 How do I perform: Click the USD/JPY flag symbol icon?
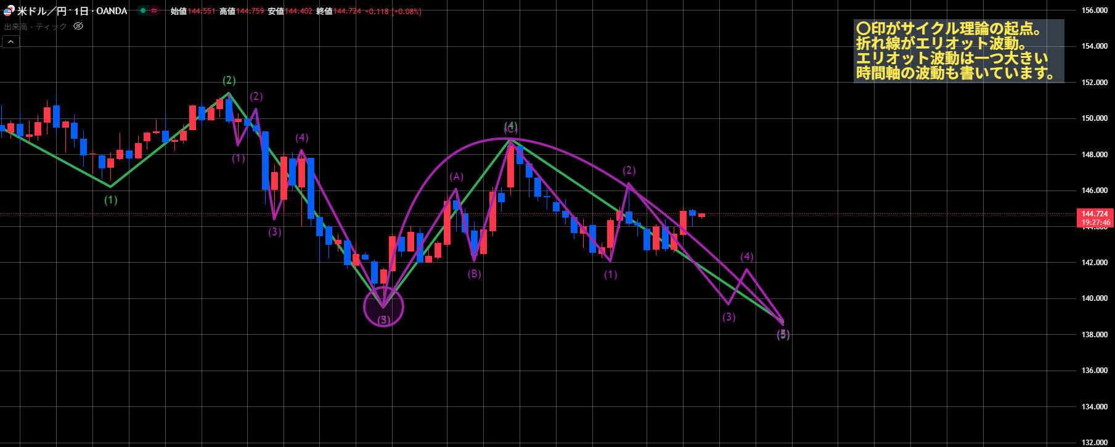tap(9, 11)
